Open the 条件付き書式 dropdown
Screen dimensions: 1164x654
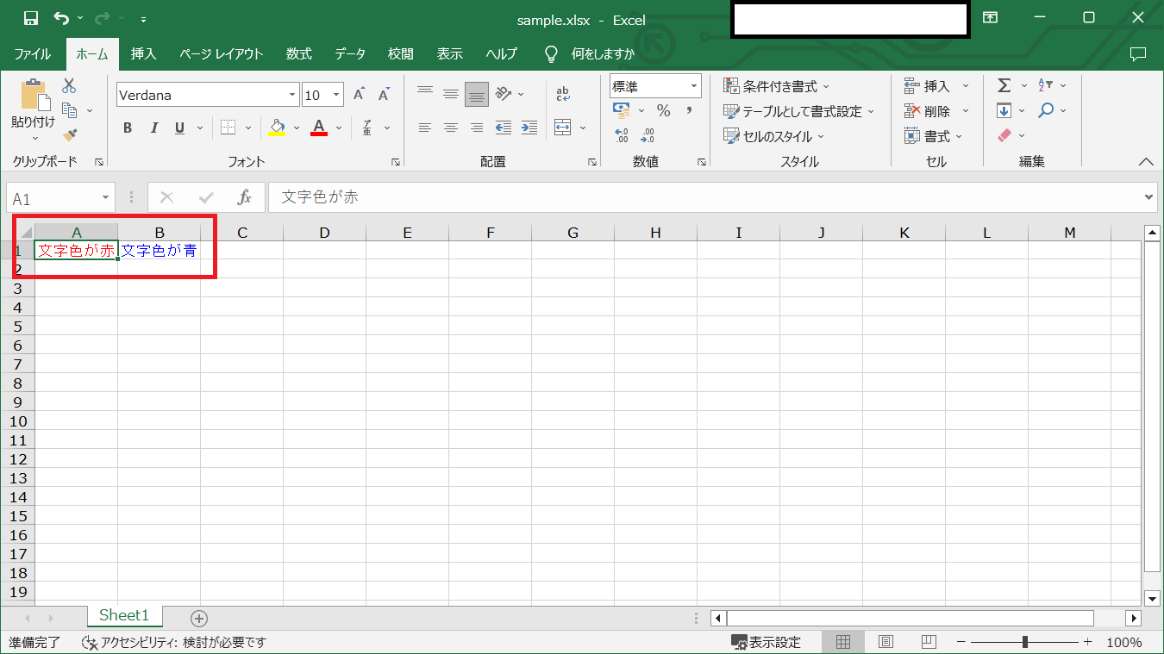point(776,86)
